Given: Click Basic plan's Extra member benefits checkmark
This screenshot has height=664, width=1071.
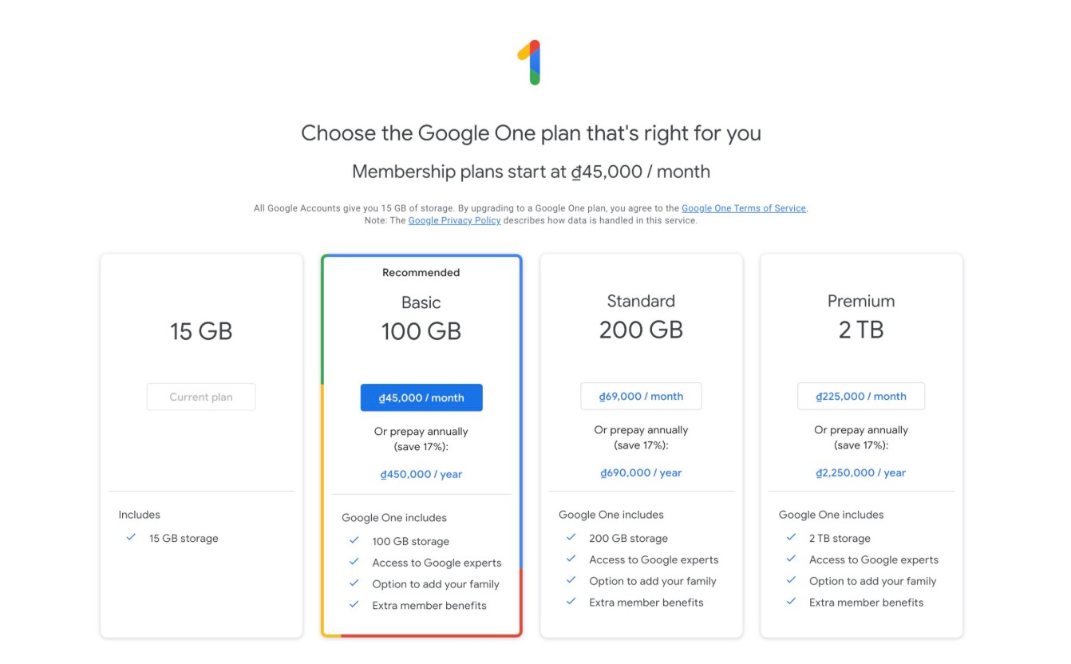Looking at the screenshot, I should [x=354, y=604].
